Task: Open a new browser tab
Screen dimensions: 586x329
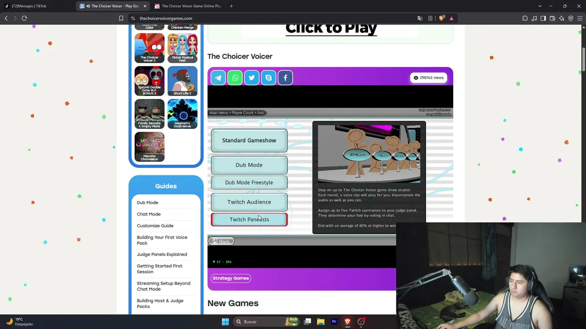Action: pyautogui.click(x=231, y=6)
